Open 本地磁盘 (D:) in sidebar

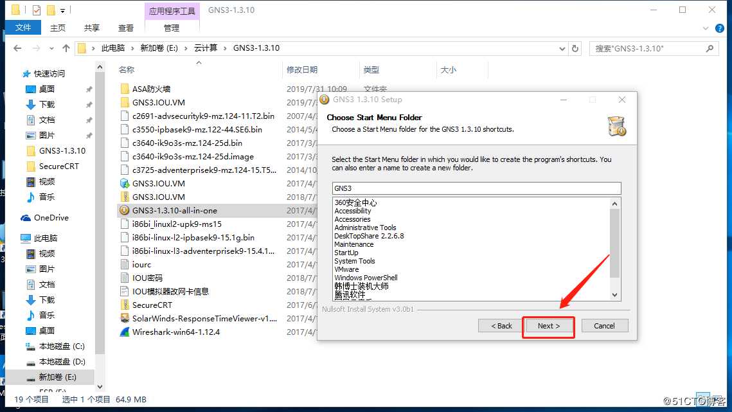coord(62,362)
